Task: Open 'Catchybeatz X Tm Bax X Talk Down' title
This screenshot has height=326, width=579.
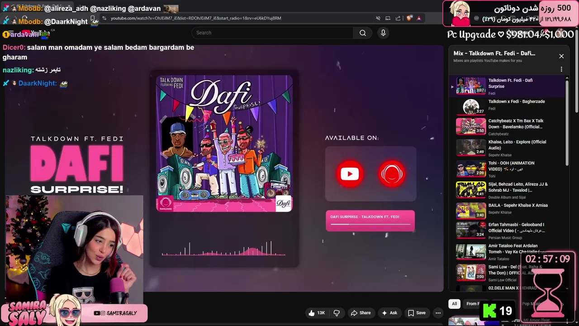Action: pyautogui.click(x=516, y=124)
